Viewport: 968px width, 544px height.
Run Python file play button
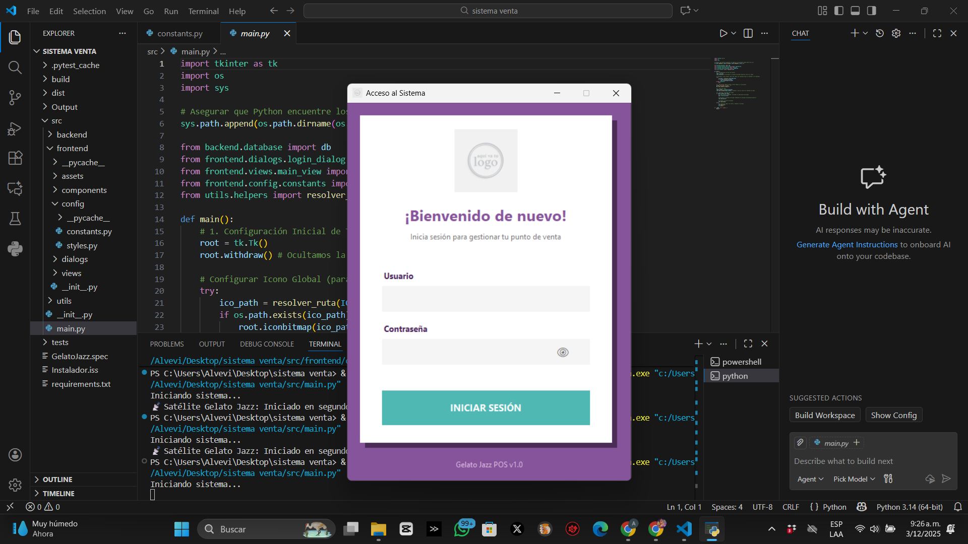click(x=723, y=33)
